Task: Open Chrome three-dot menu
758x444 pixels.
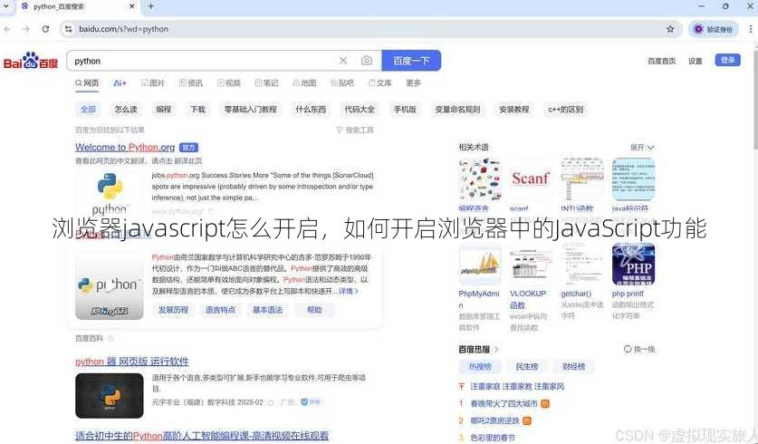Action: 751,29
